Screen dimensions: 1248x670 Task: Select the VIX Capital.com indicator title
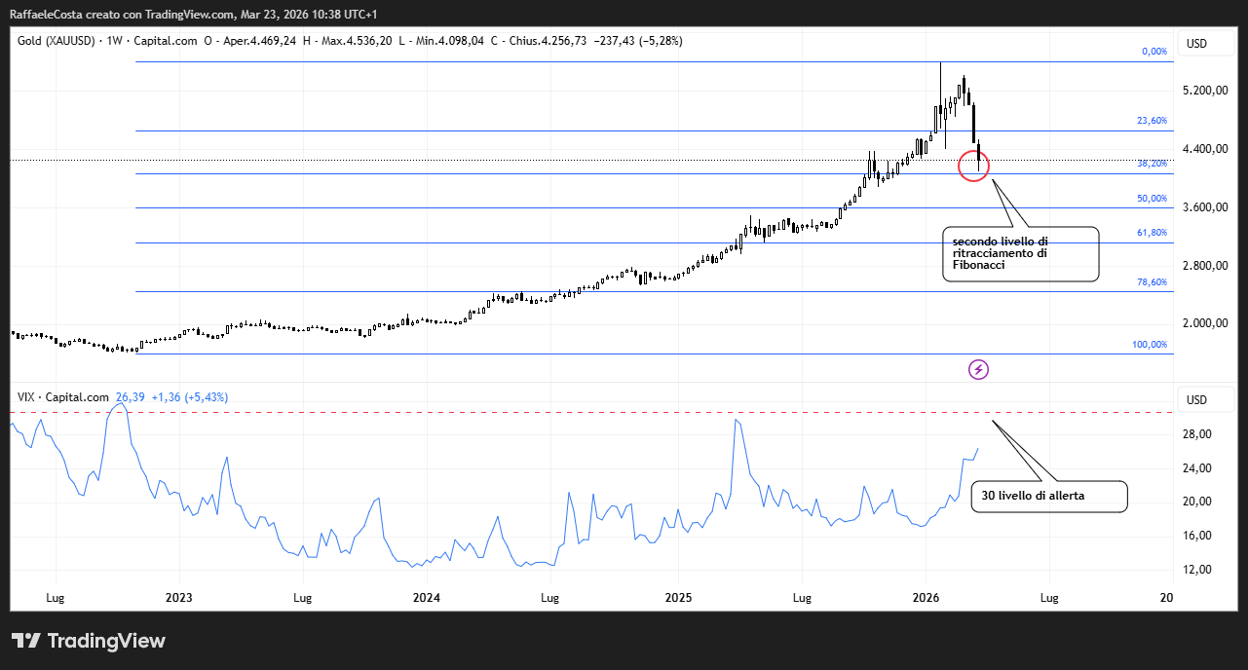[63, 397]
